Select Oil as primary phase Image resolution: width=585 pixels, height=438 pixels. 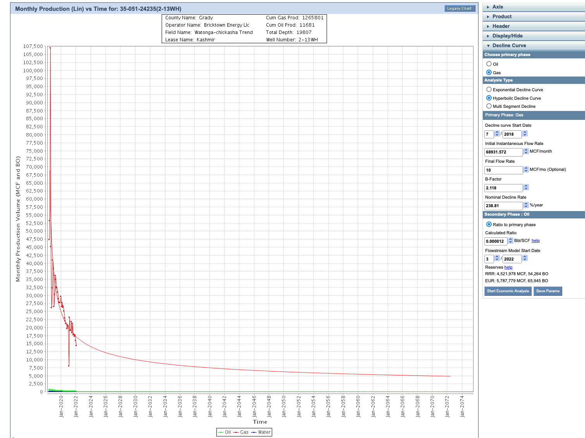(x=489, y=64)
